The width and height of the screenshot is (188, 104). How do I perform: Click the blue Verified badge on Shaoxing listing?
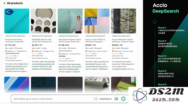point(62,56)
